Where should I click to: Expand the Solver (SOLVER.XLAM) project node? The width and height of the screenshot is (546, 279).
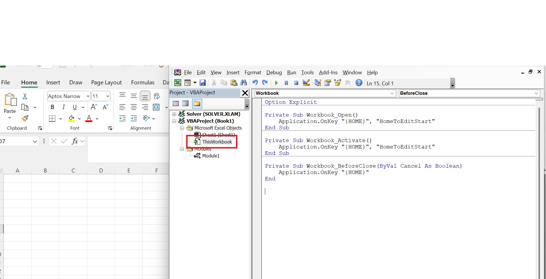point(174,114)
